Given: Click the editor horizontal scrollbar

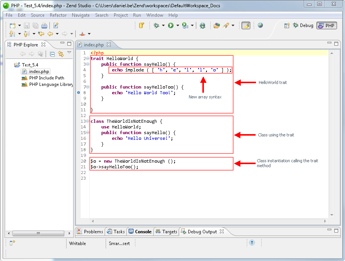Looking at the screenshot, I should tap(208, 221).
